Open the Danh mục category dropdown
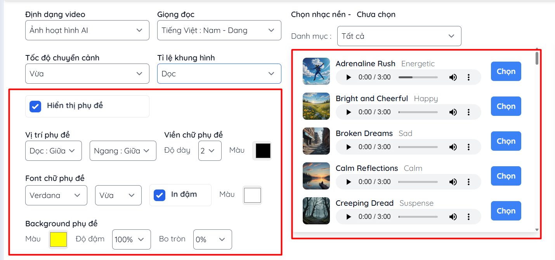This screenshot has width=555, height=260. [399, 36]
